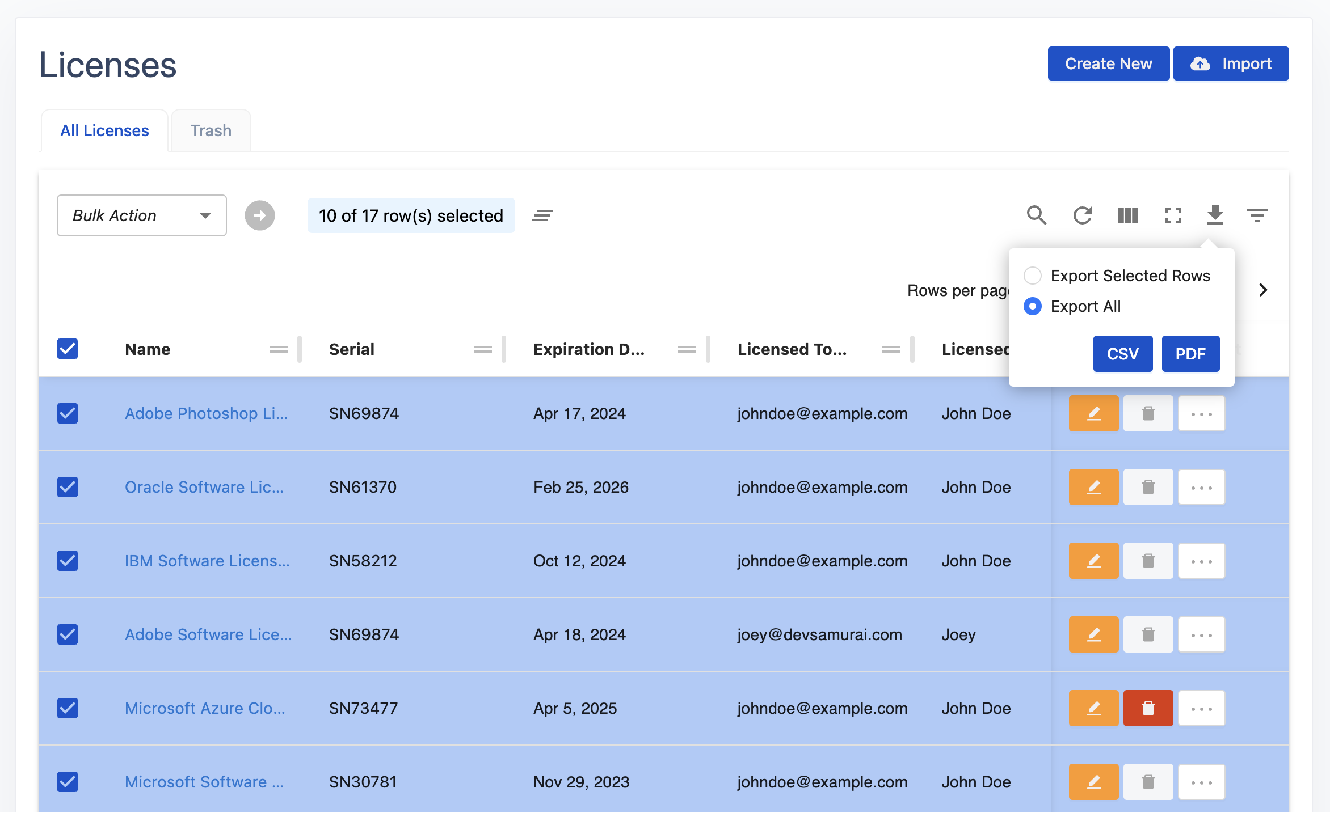
Task: Uncheck the Oracle Software row checkbox
Action: (x=68, y=487)
